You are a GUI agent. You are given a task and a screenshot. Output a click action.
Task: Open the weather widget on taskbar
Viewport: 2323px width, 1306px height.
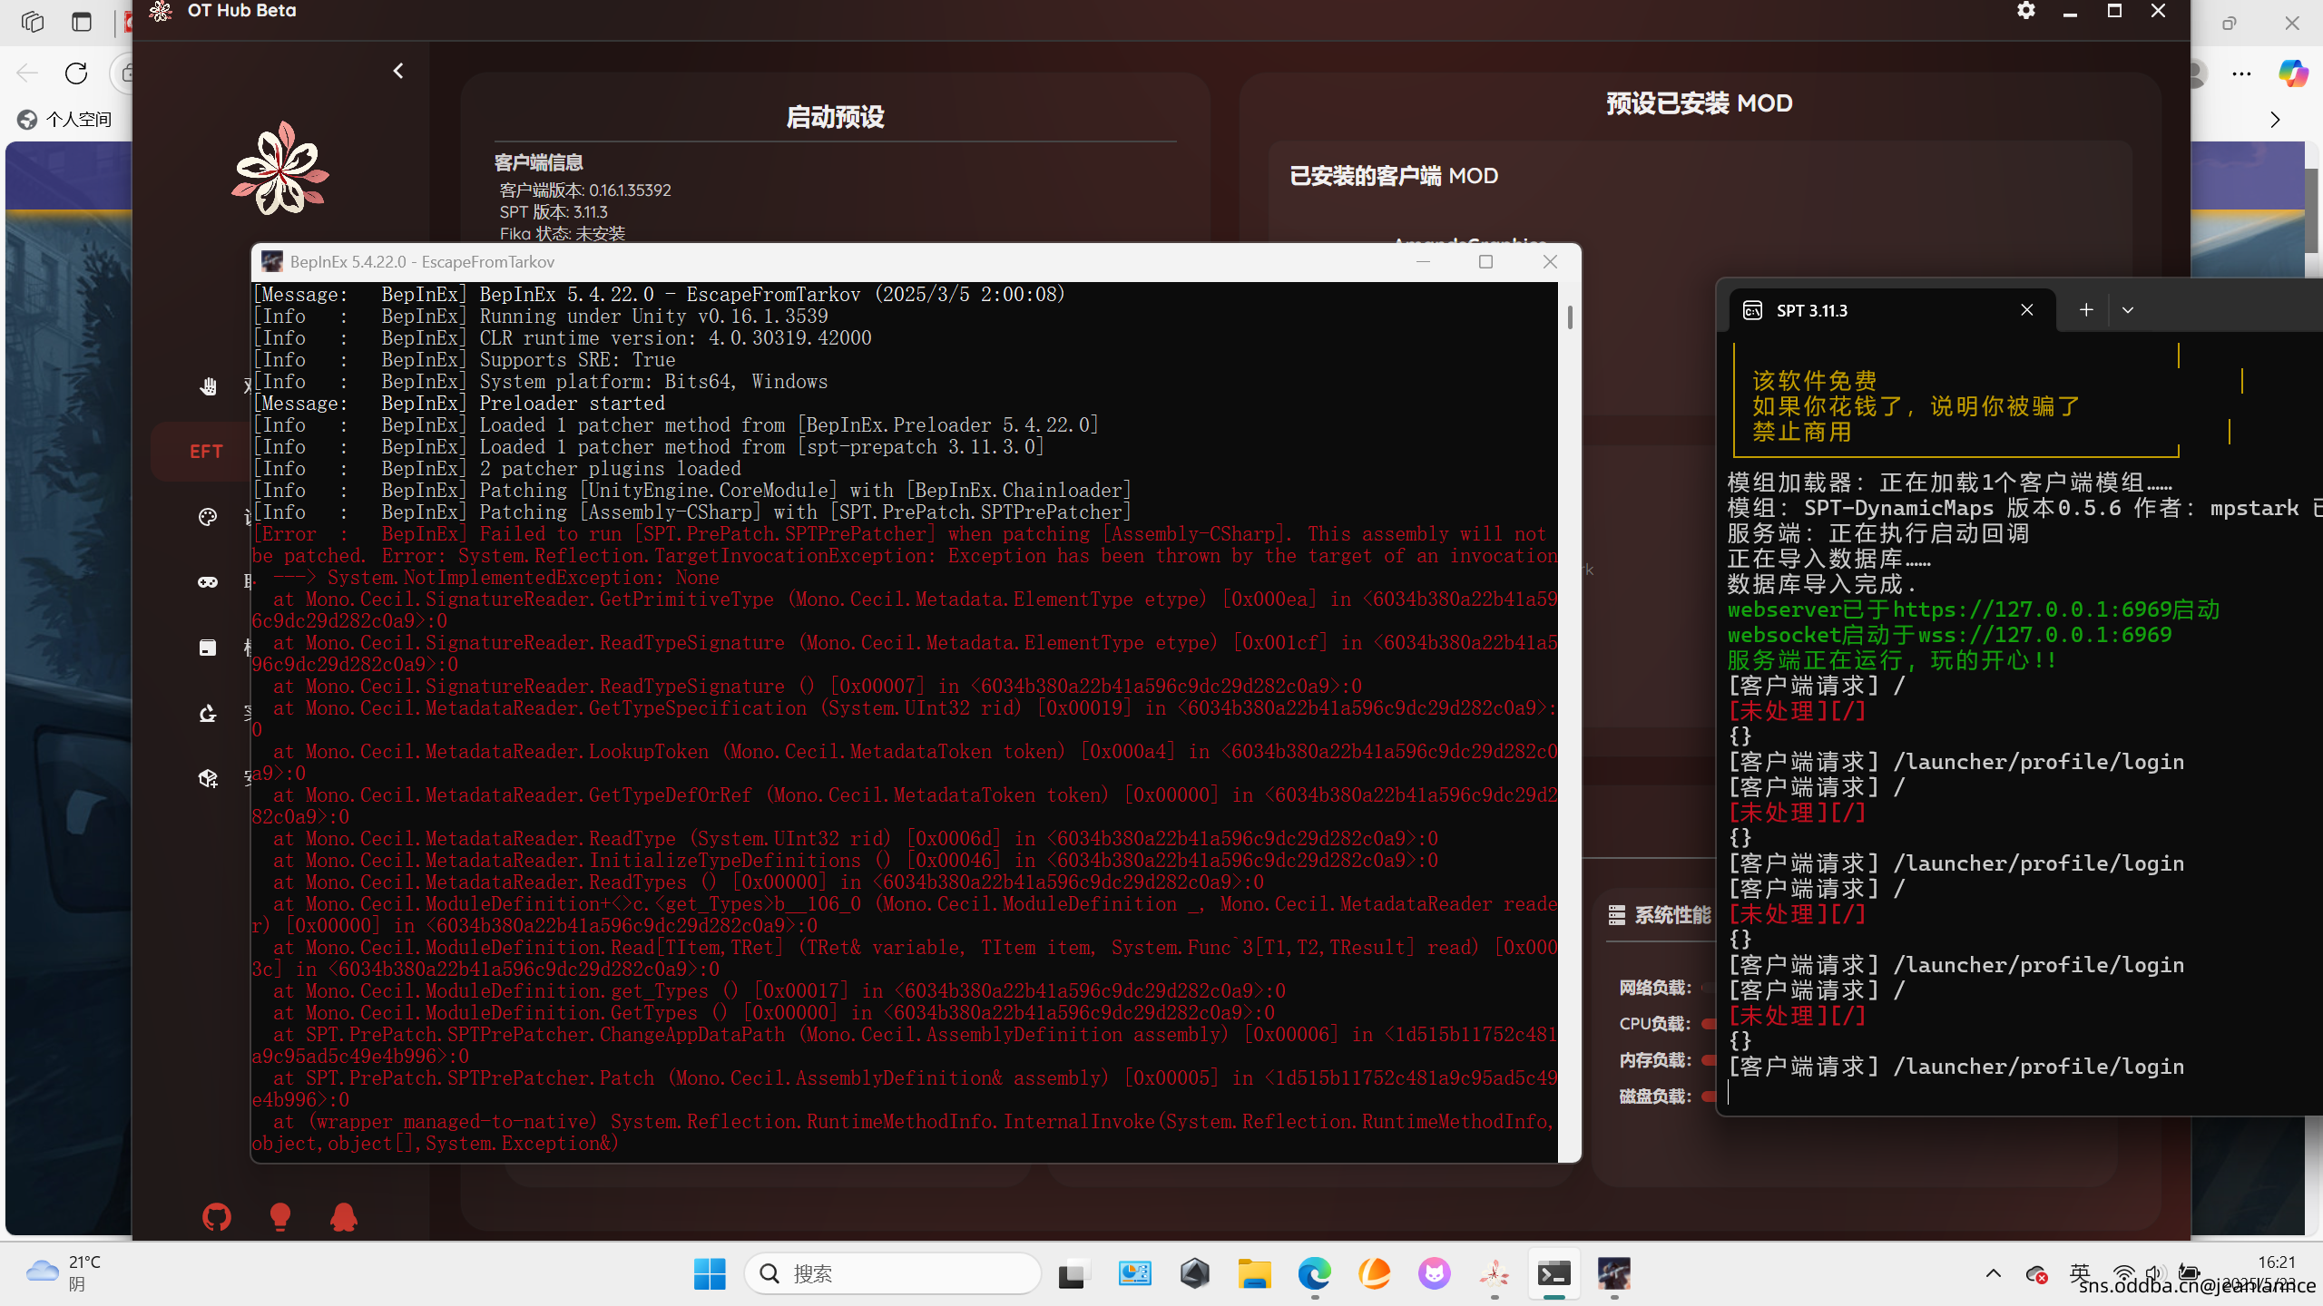coord(64,1273)
